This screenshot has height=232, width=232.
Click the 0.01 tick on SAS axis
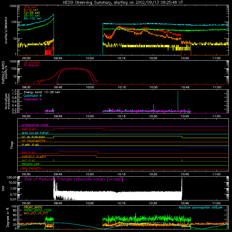tap(13, 199)
